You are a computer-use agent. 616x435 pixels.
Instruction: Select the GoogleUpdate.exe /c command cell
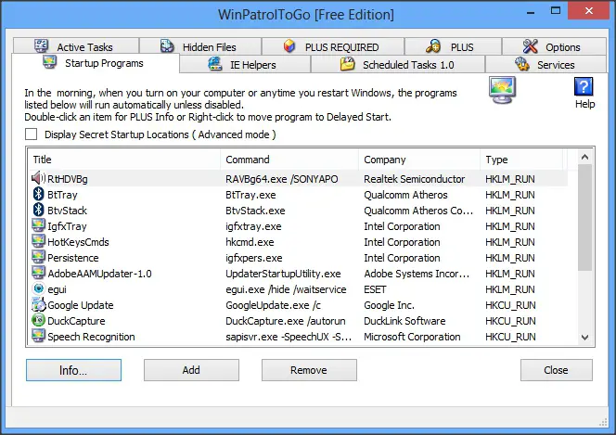click(x=273, y=305)
